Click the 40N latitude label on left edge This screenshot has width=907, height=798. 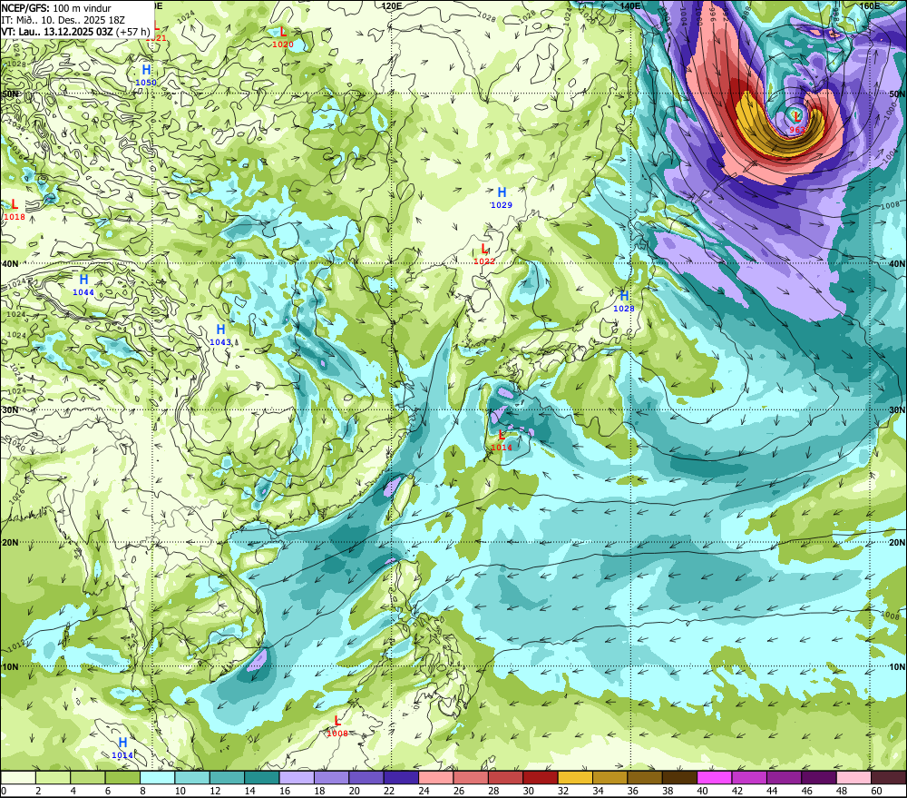click(x=10, y=264)
